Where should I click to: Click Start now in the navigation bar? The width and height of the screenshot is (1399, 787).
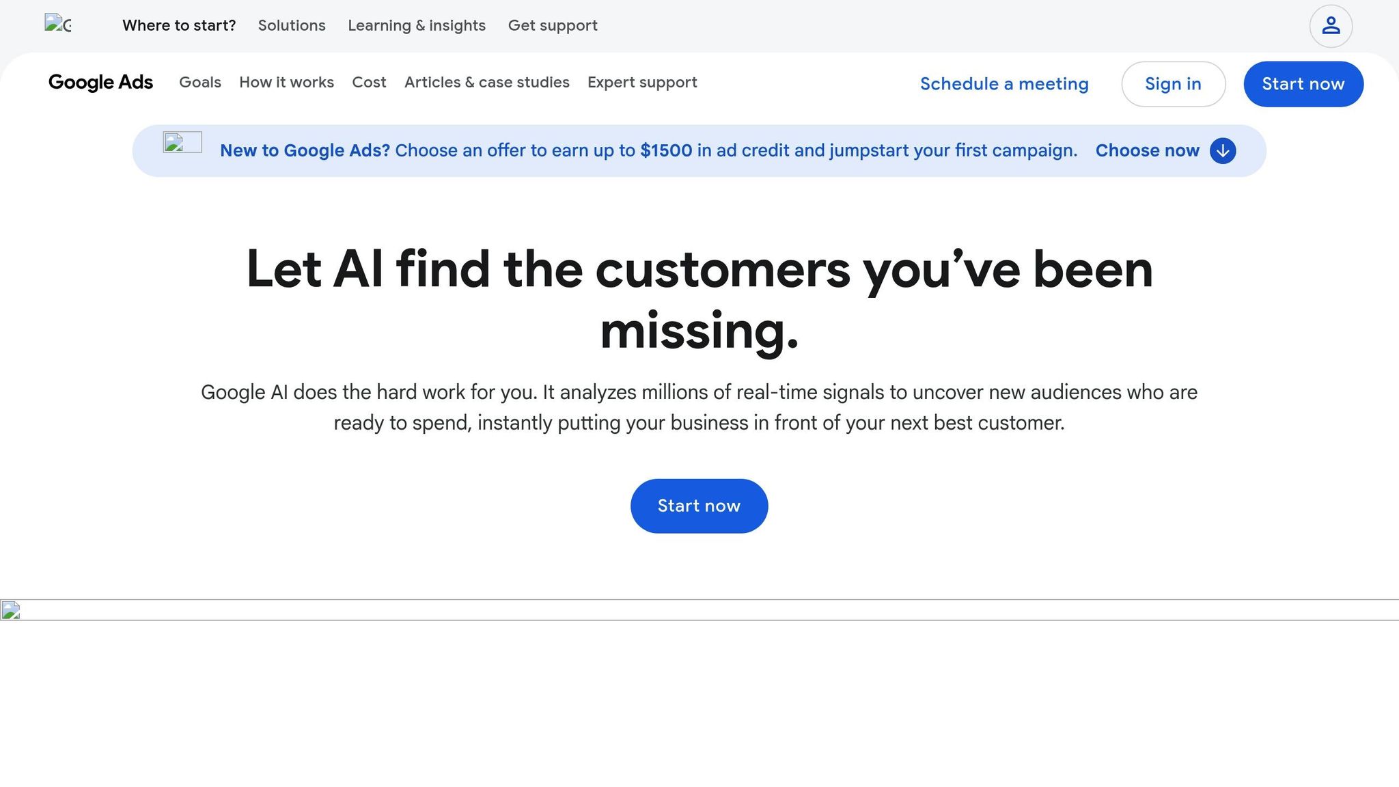tap(1303, 83)
